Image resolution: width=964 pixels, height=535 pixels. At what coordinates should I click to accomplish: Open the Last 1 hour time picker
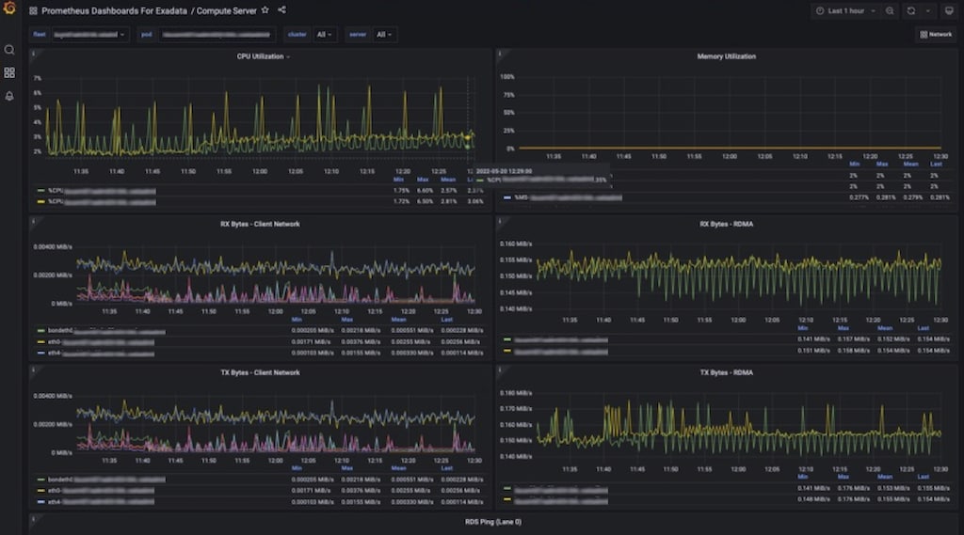tap(844, 10)
